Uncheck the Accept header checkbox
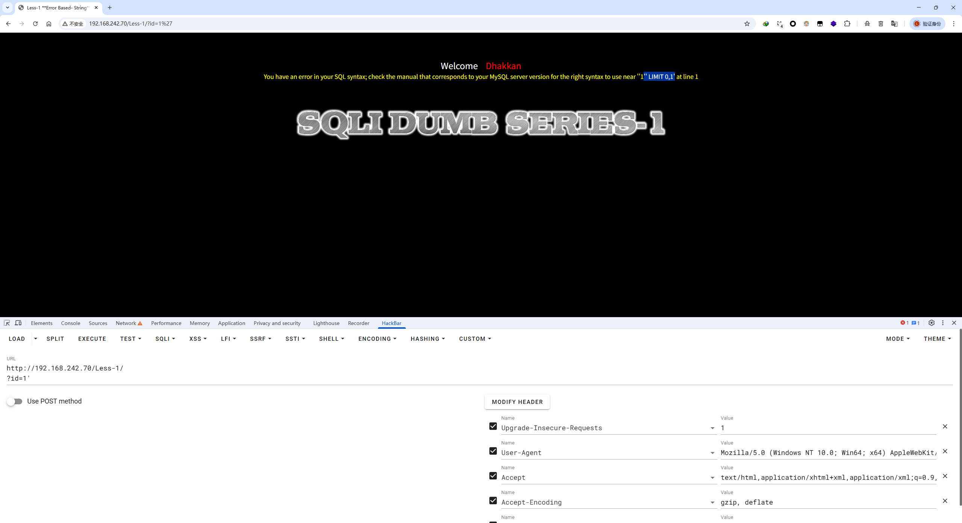This screenshot has height=523, width=962. click(x=493, y=476)
